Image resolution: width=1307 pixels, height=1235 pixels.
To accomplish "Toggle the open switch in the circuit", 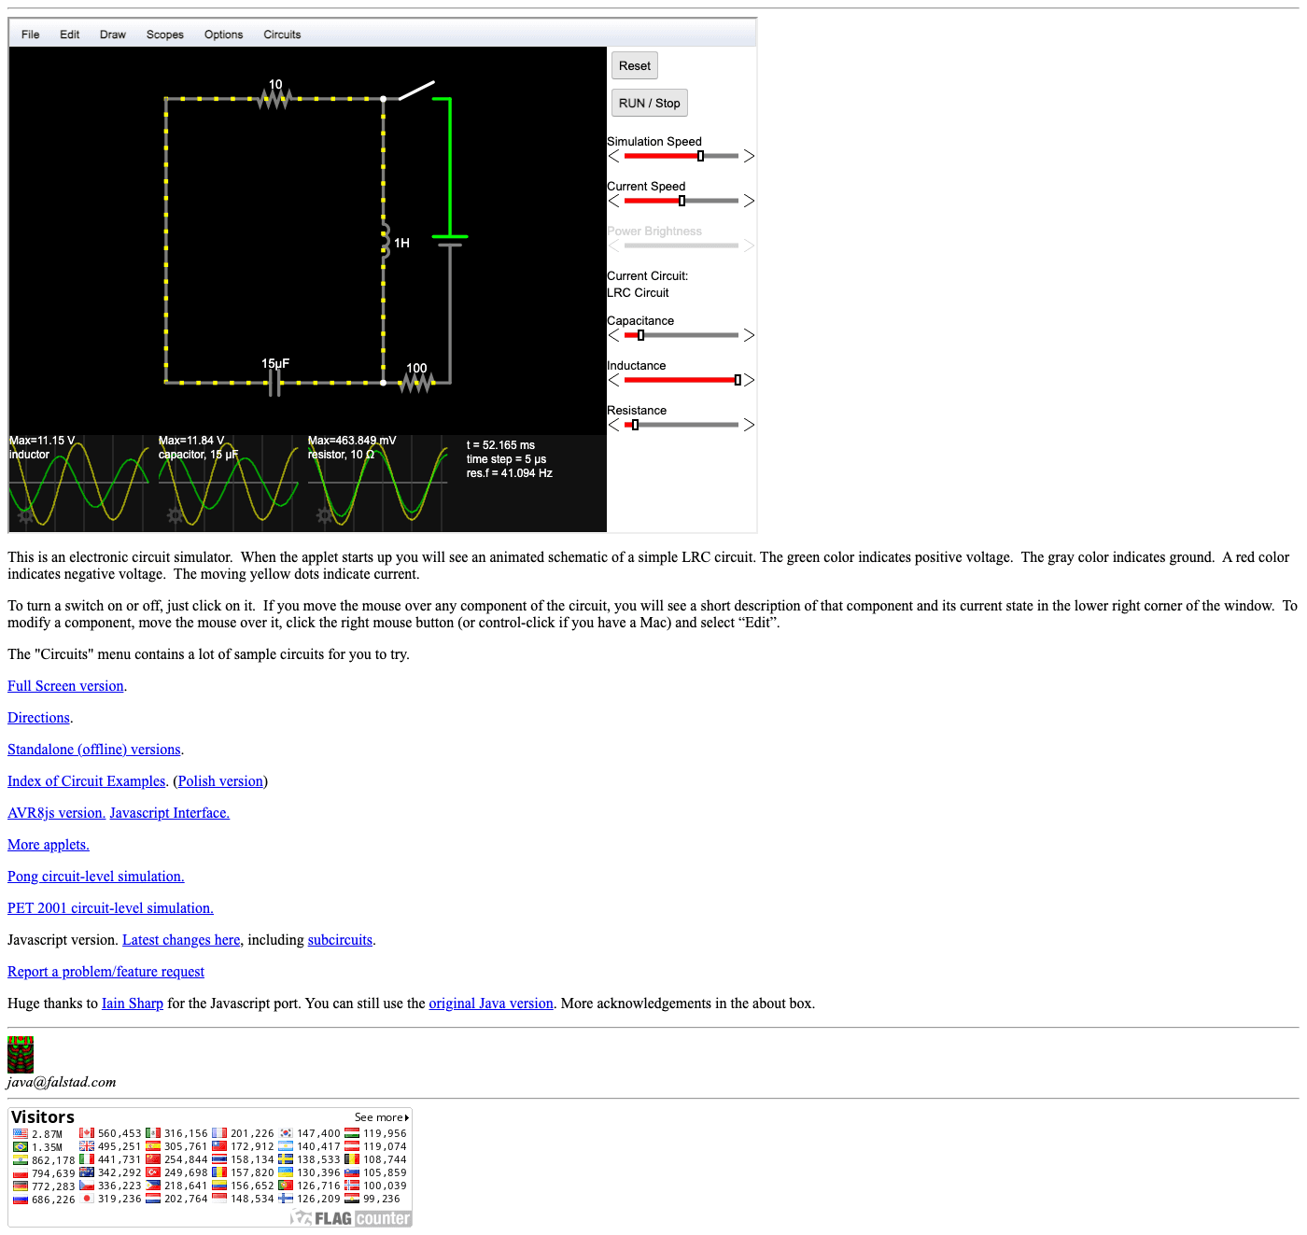I will pos(415,91).
